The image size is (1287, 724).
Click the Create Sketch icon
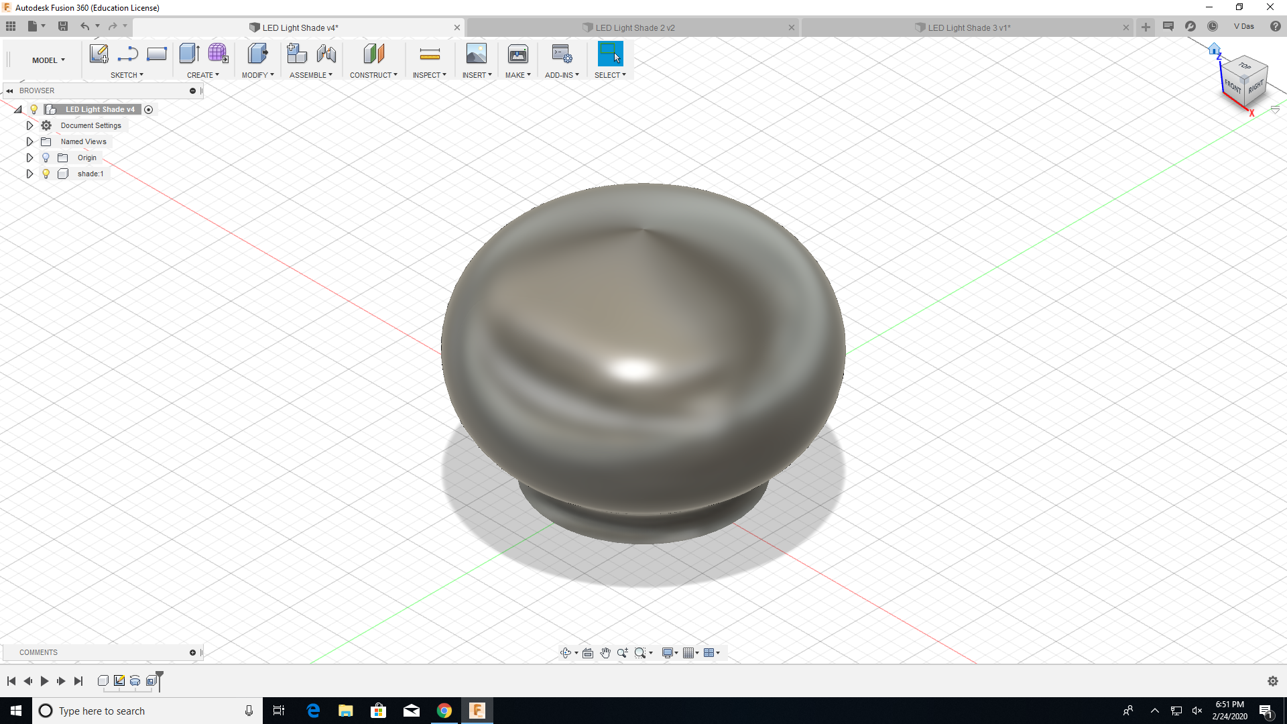99,54
